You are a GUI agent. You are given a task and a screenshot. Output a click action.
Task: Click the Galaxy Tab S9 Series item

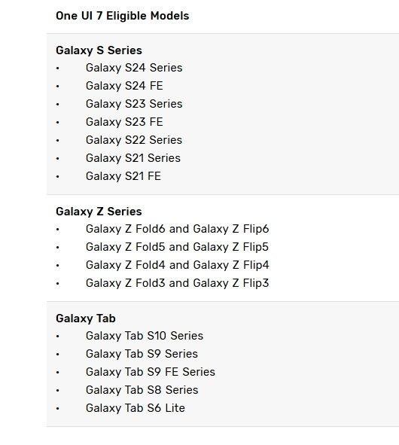(142, 354)
